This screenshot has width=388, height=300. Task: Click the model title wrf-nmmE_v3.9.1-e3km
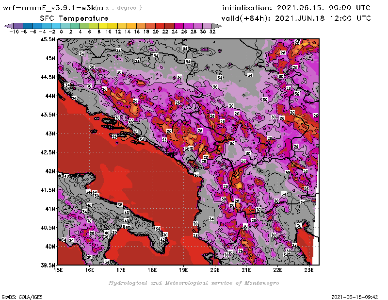(x=53, y=8)
